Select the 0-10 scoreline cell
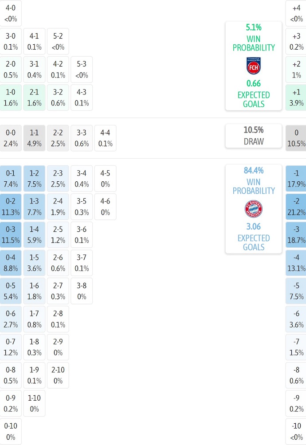 pyautogui.click(x=11, y=431)
